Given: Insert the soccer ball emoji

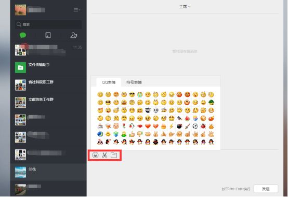Looking at the screenshot, I should pyautogui.click(x=195, y=126).
